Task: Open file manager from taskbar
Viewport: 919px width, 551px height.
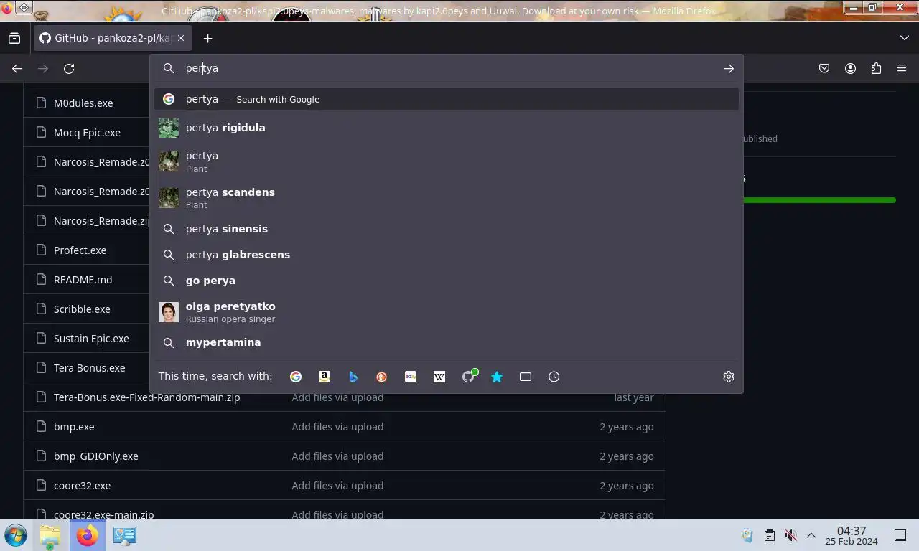Action: pyautogui.click(x=50, y=535)
